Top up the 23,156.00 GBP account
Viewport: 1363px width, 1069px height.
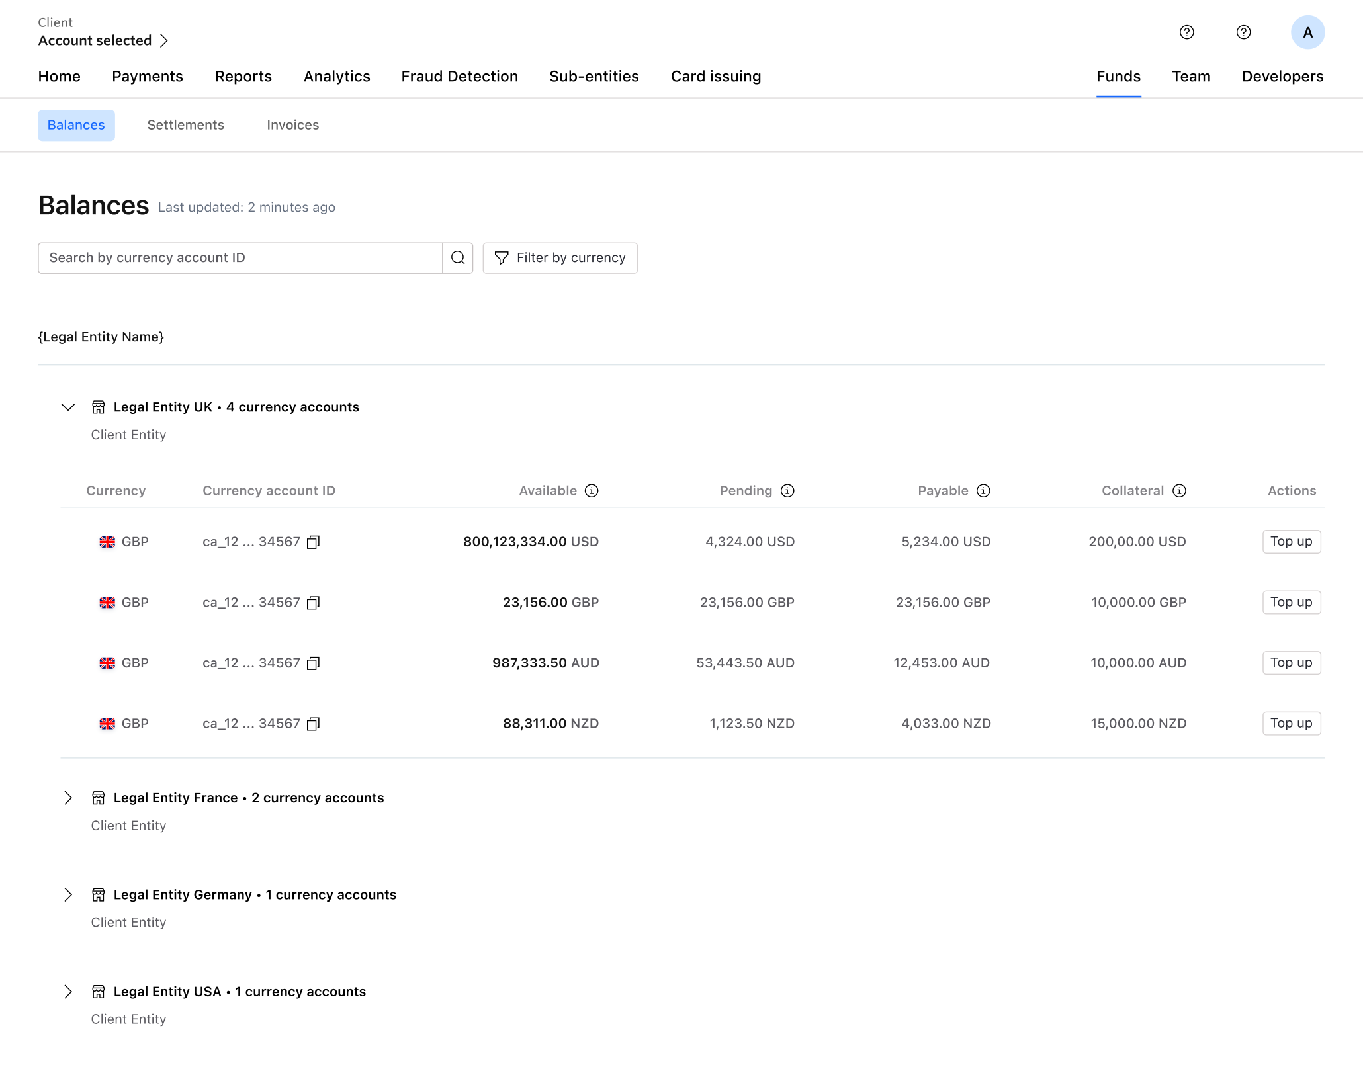(1292, 602)
